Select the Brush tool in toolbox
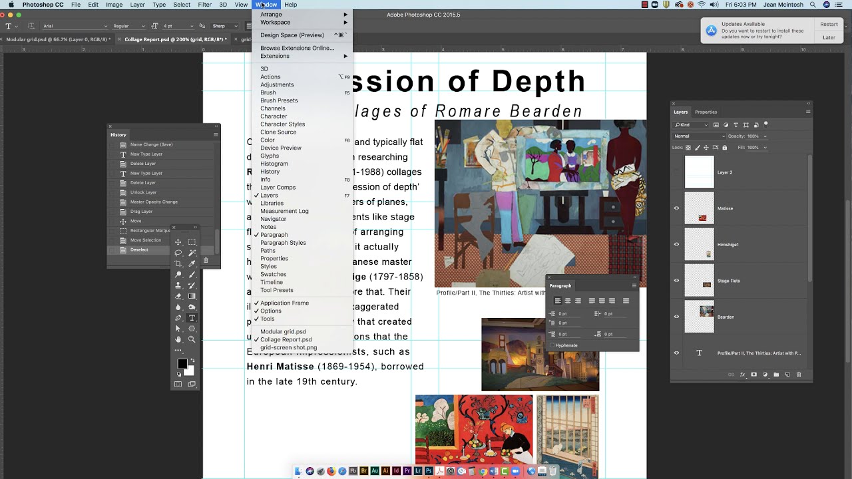852x479 pixels. (192, 275)
